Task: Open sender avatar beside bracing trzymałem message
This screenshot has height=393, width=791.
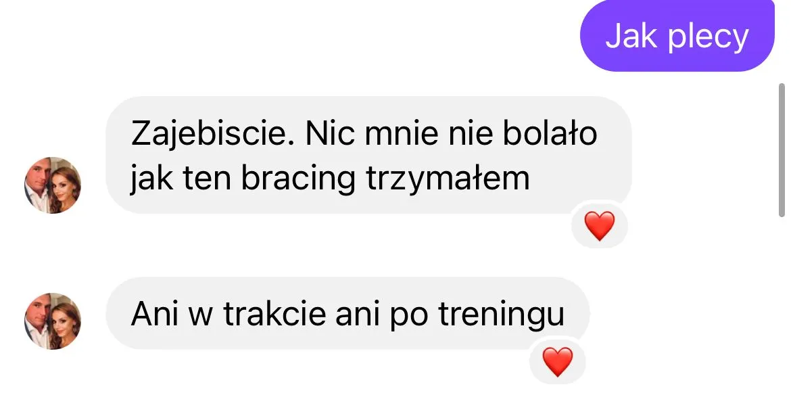Action: (53, 185)
